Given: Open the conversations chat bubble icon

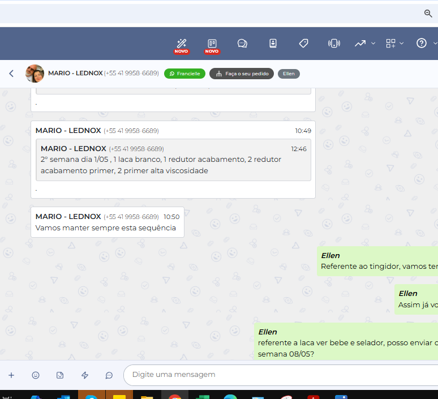Looking at the screenshot, I should [242, 44].
